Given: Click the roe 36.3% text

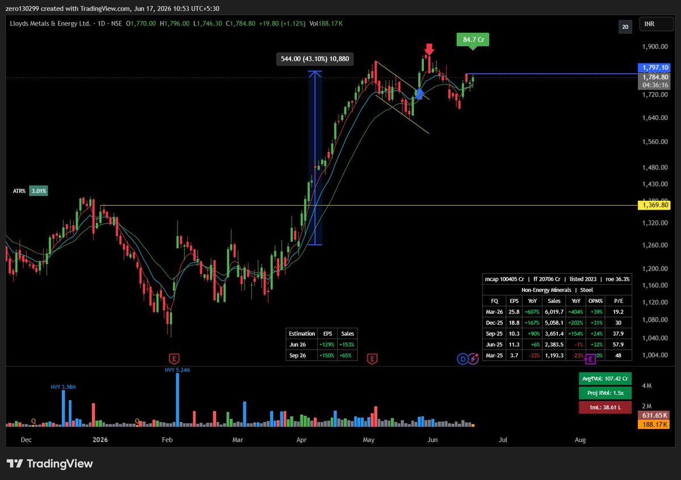Looking at the screenshot, I should point(616,279).
